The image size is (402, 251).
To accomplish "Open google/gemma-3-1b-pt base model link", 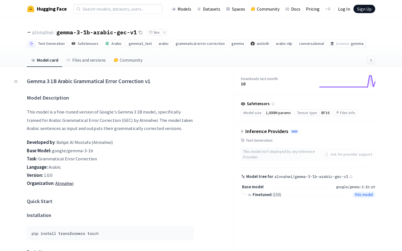I will click(356, 187).
